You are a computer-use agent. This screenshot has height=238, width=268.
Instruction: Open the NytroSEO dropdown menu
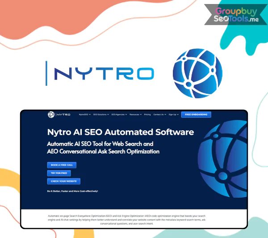point(84,114)
